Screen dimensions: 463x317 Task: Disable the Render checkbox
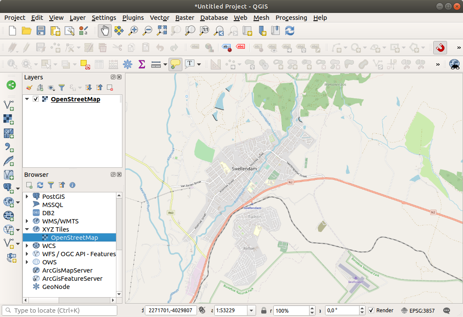372,310
